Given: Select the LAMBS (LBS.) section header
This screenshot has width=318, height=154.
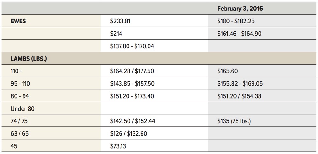Looking at the screenshot, I should click(x=29, y=59).
